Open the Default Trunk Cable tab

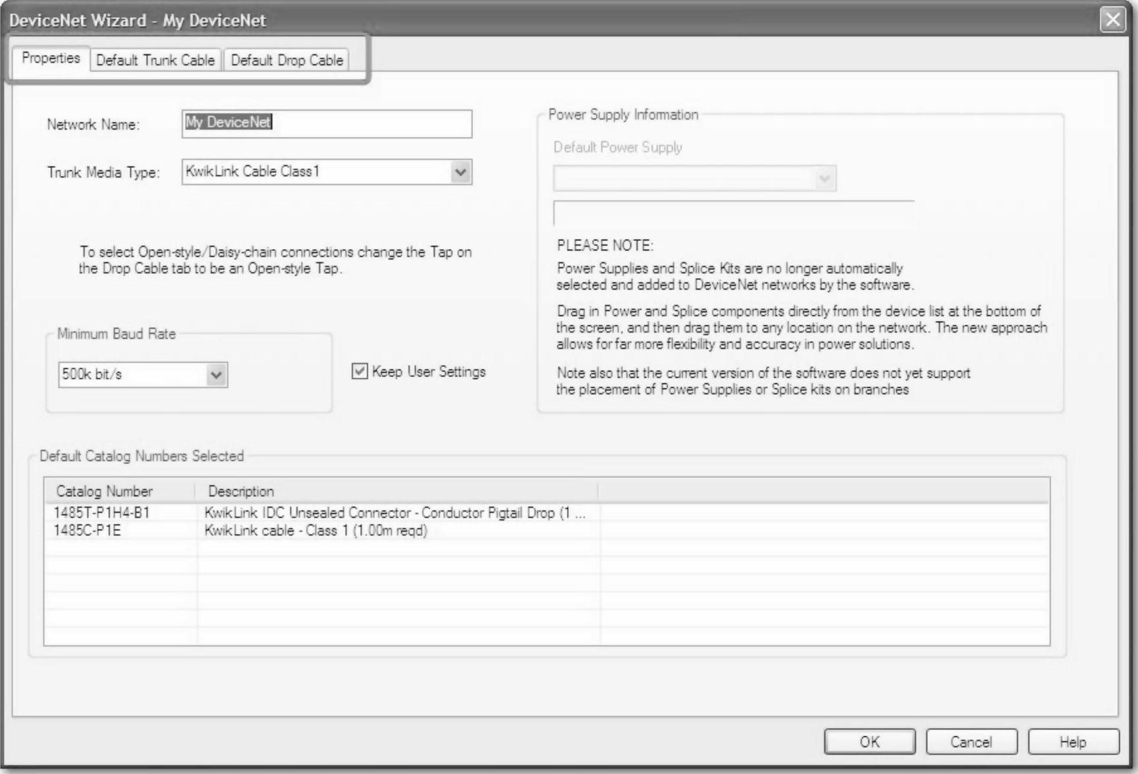[x=155, y=61]
